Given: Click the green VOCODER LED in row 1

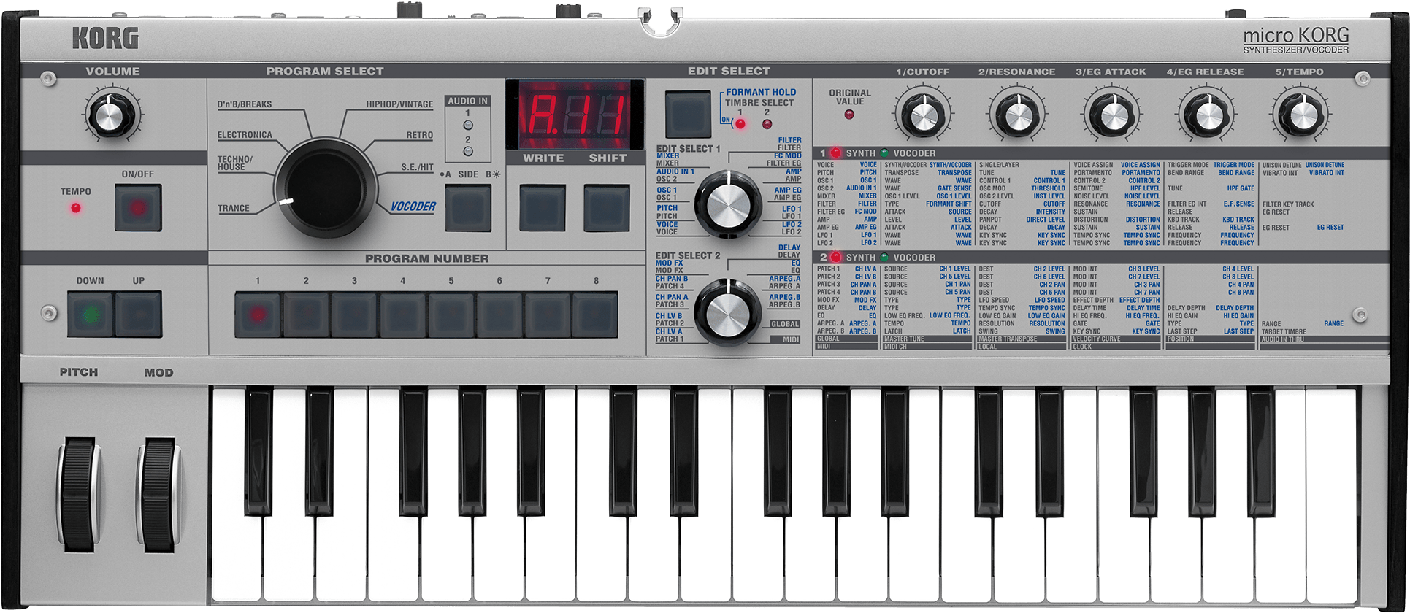Looking at the screenshot, I should [x=885, y=153].
